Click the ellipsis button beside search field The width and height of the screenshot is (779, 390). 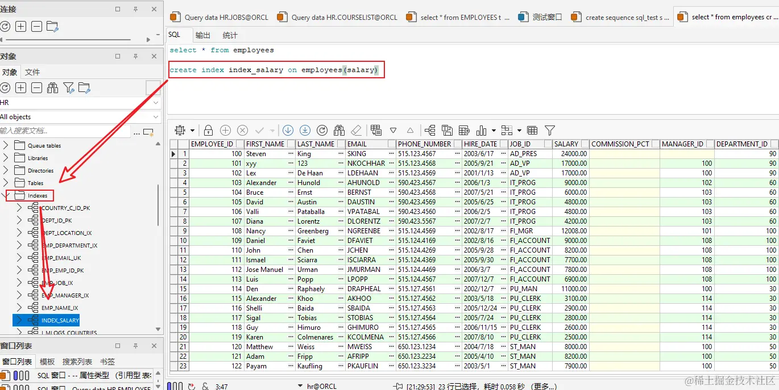coord(136,132)
